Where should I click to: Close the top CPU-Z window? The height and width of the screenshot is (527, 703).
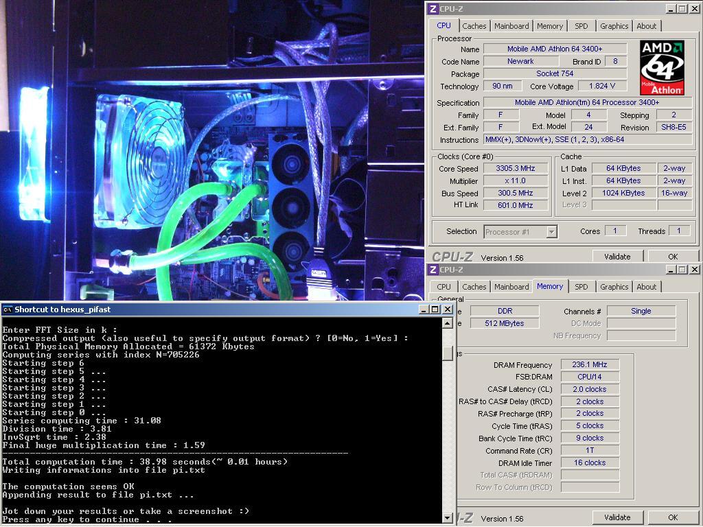tap(695, 8)
